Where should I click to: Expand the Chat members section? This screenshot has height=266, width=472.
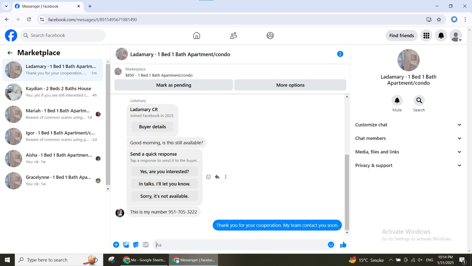point(409,138)
